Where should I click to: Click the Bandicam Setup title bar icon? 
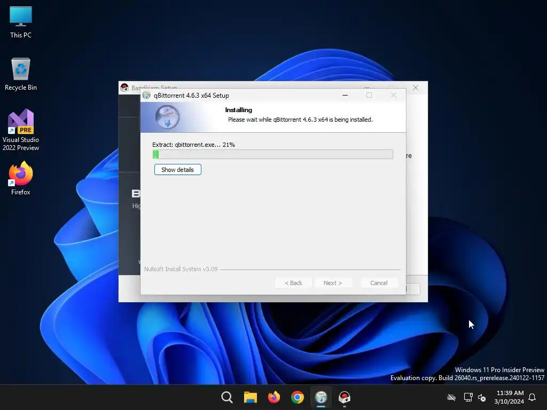124,88
